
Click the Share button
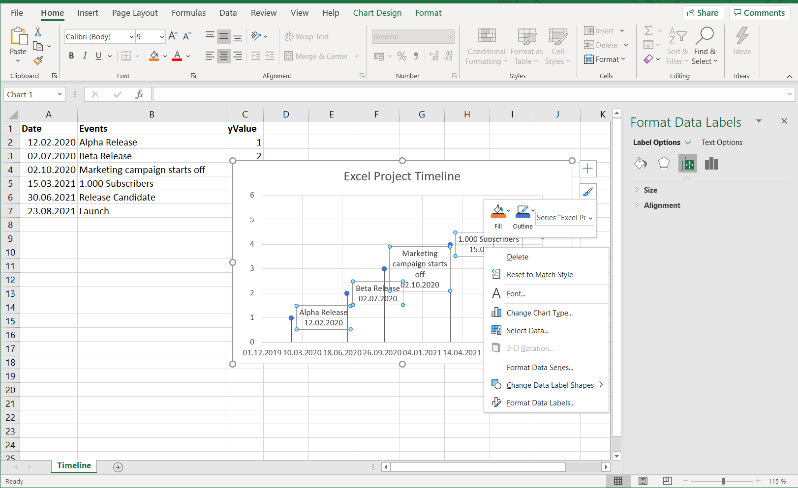click(703, 12)
